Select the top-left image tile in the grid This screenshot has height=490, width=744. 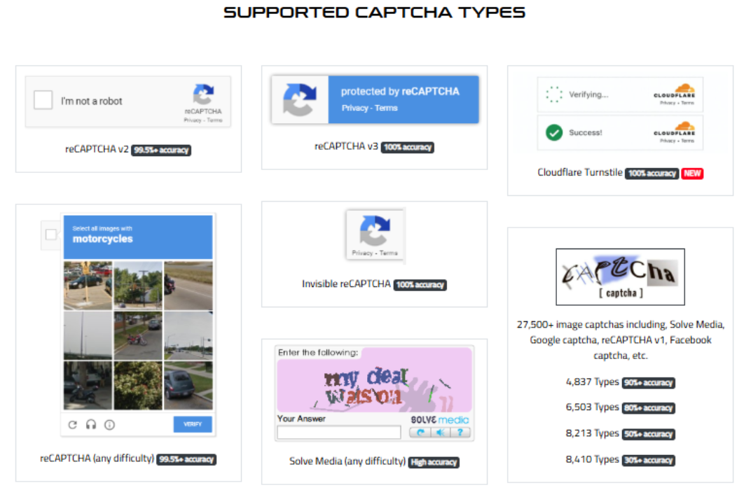tap(88, 285)
